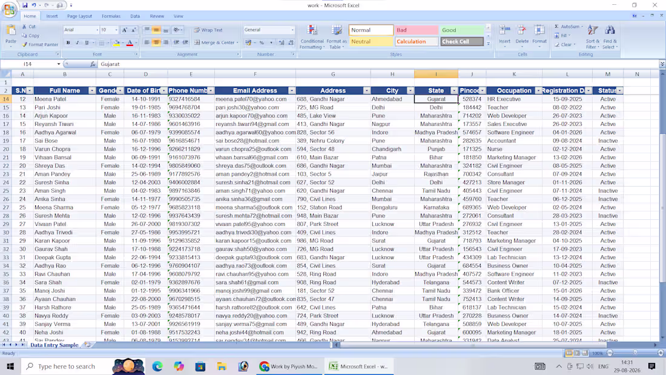The image size is (666, 375).
Task: Click the Increase Decimal icon
Action: pyautogui.click(x=281, y=42)
